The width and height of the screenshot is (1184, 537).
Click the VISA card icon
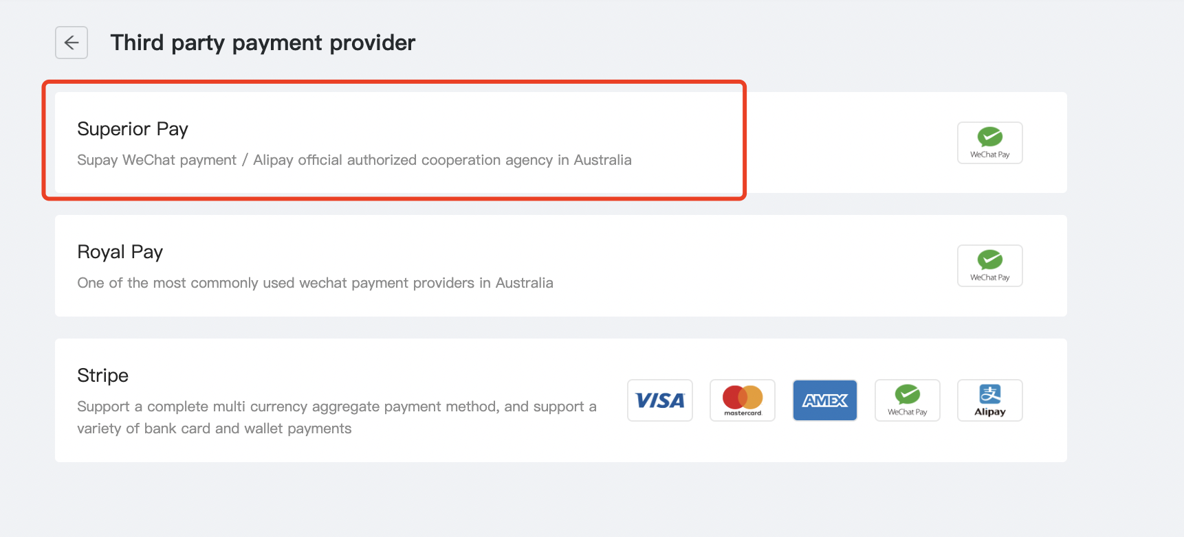click(x=660, y=400)
